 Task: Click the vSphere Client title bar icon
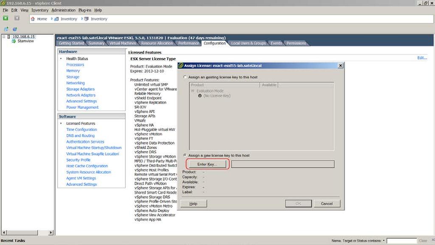[x=3, y=3]
